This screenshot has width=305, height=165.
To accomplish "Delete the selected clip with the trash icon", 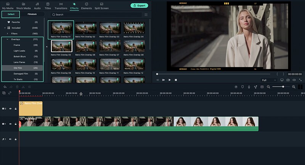I will [x=17, y=87].
